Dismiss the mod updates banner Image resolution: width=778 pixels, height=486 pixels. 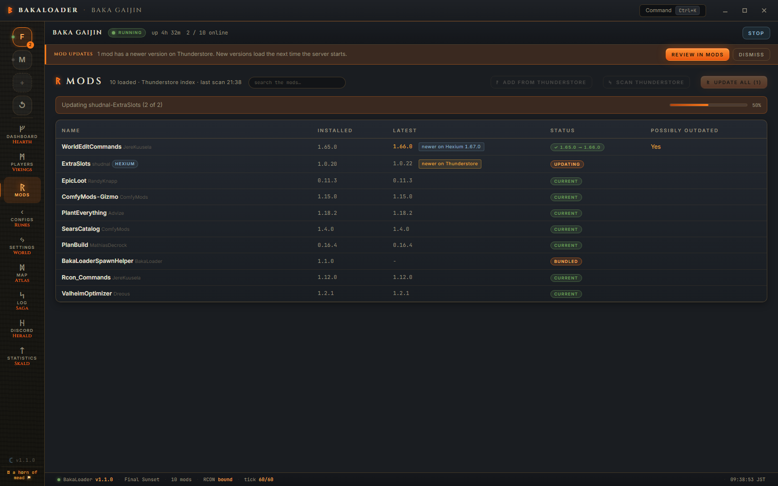[x=751, y=54]
